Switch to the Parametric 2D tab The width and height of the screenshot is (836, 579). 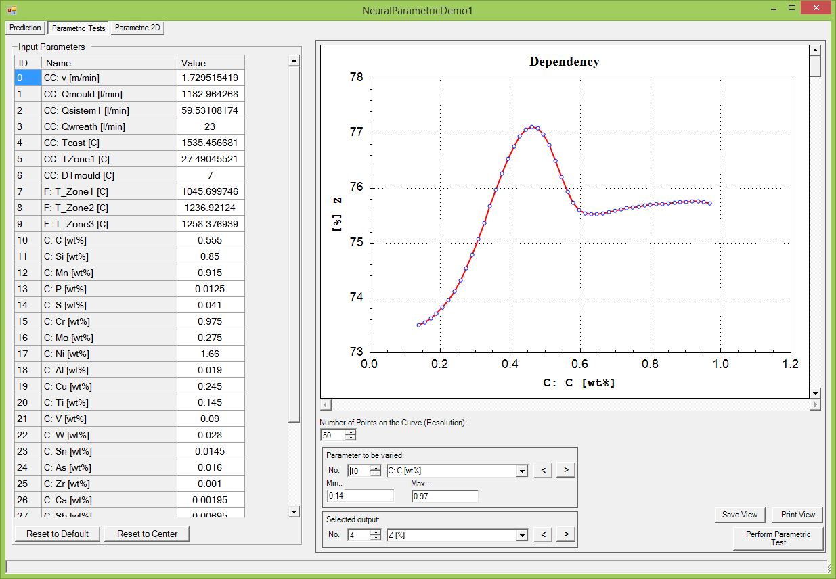click(137, 28)
